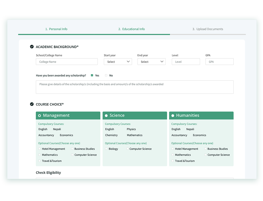Image resolution: width=263 pixels, height=201 pixels.
Task: Go to Upload Documents step tab
Action: pyautogui.click(x=208, y=29)
